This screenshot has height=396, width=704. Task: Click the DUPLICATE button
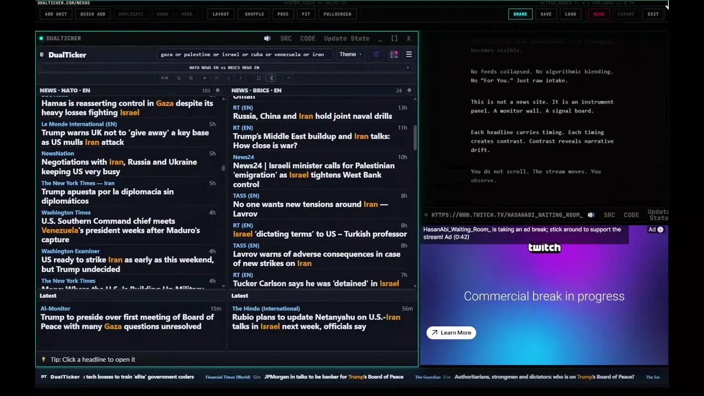point(131,14)
